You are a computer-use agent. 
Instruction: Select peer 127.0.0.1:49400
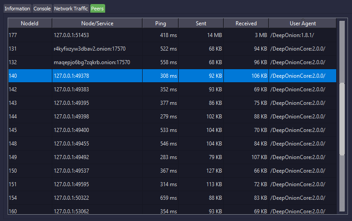[x=172, y=130]
